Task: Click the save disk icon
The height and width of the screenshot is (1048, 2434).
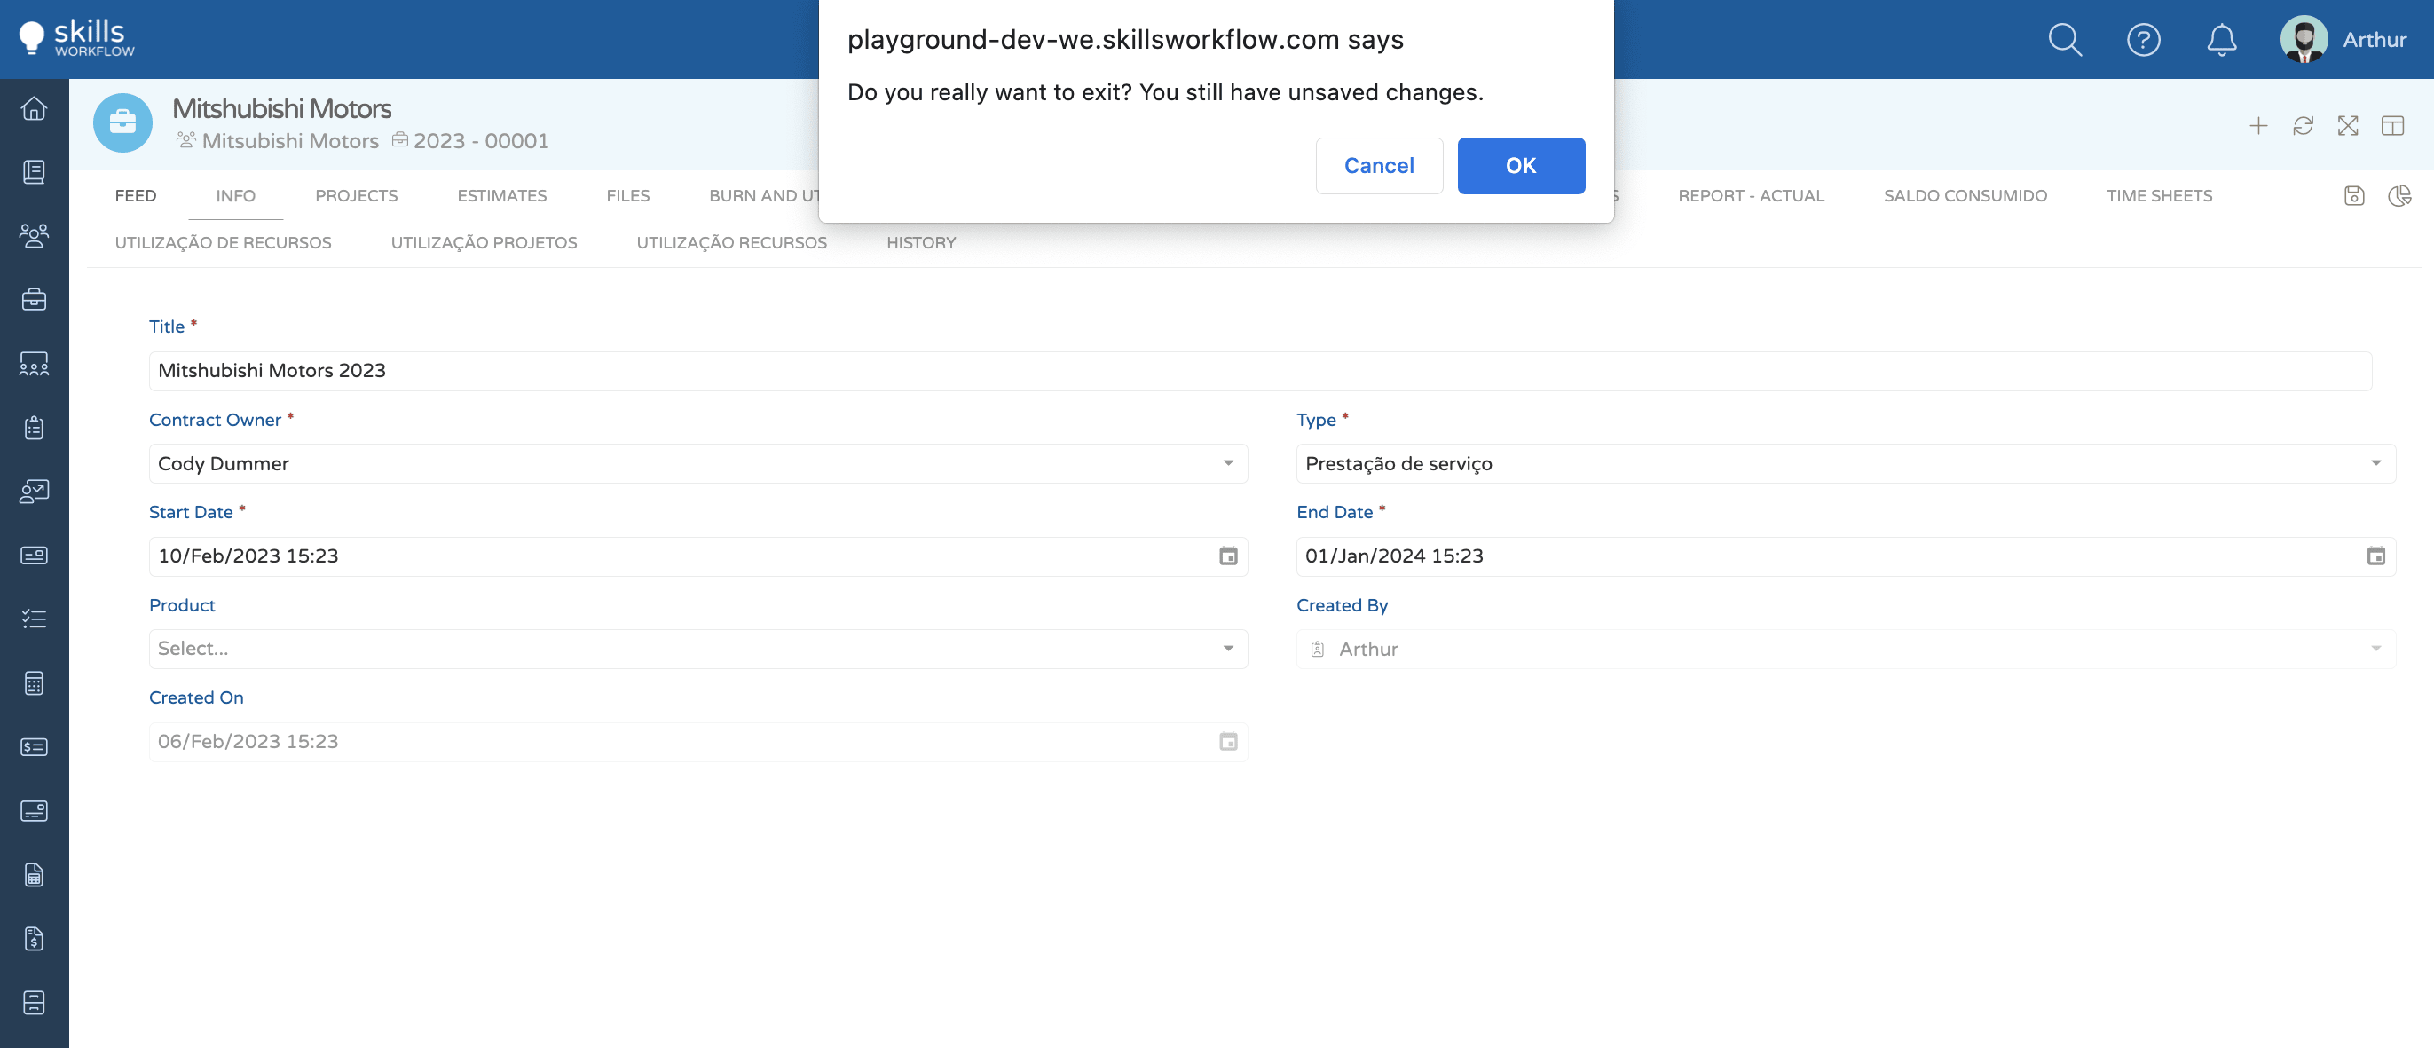Action: point(2353,195)
